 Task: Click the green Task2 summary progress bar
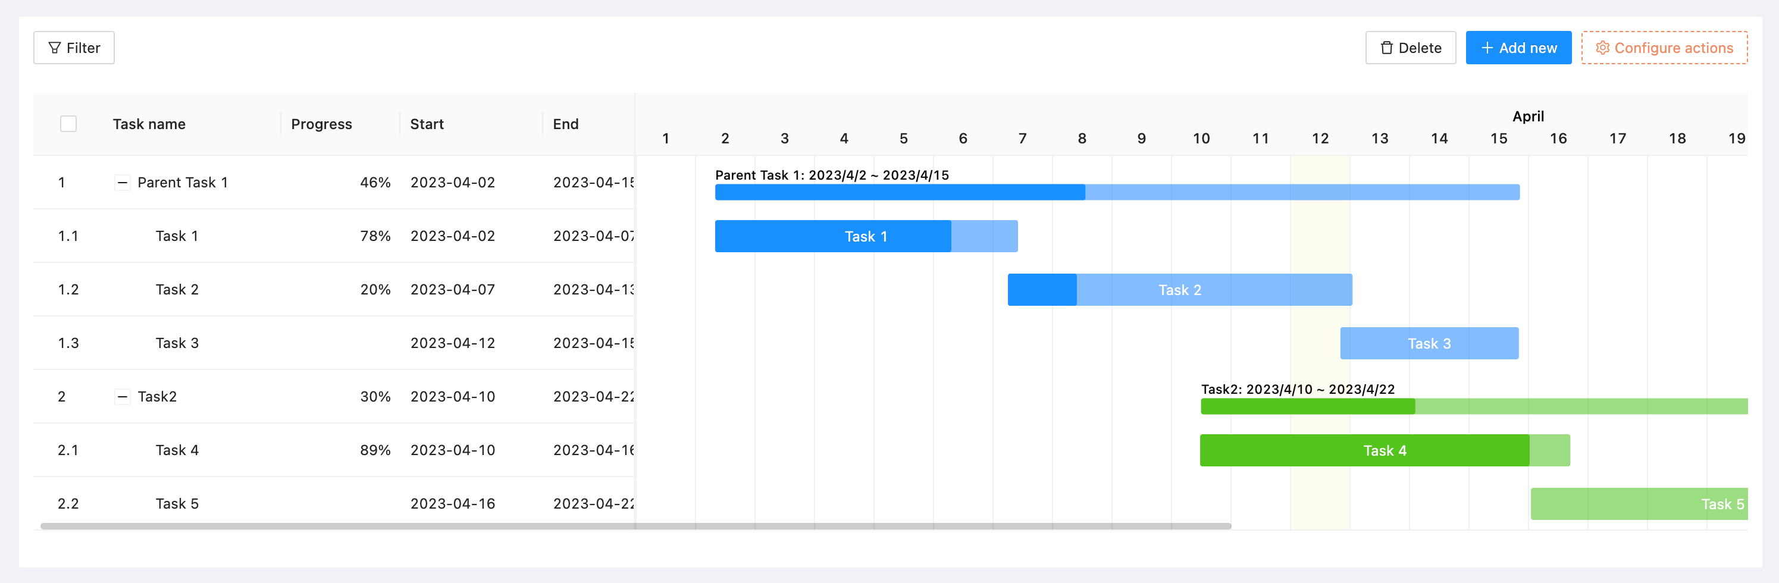click(1473, 406)
